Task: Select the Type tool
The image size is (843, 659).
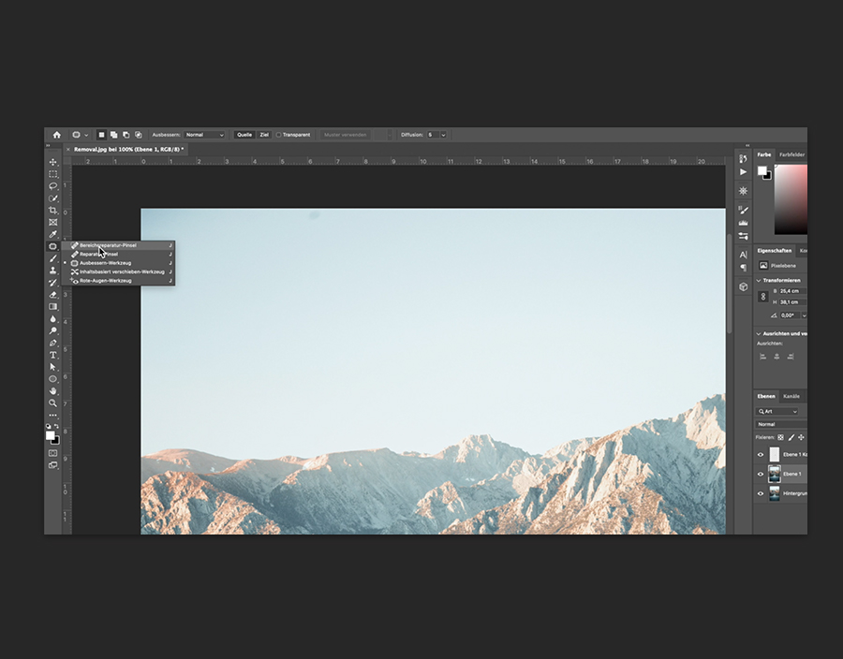Action: pos(52,355)
